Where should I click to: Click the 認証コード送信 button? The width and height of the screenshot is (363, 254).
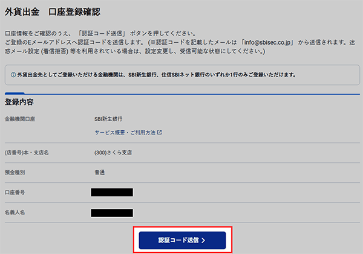coord(182,240)
